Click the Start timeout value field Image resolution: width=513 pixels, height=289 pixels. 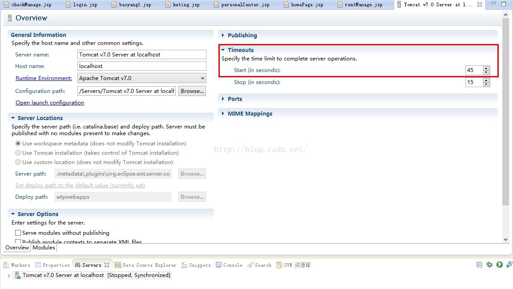coord(474,70)
